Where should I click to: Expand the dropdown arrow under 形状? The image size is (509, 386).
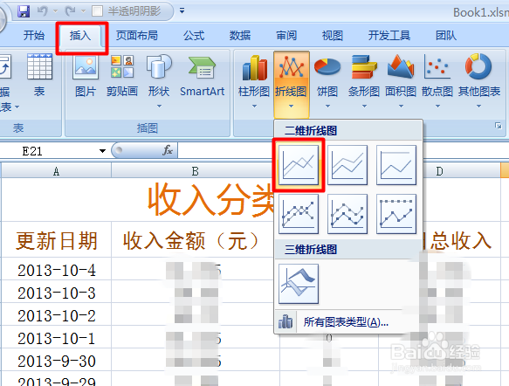coord(159,107)
